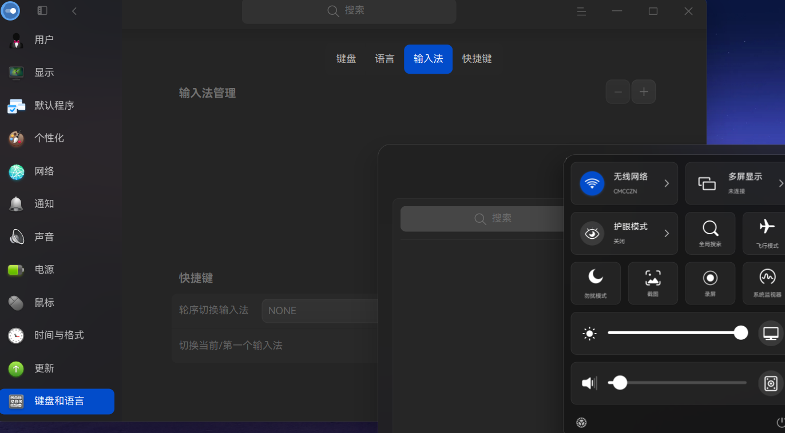785x433 pixels.
Task: Toggle 勿扰模式 do-not-disturb
Action: coord(596,283)
